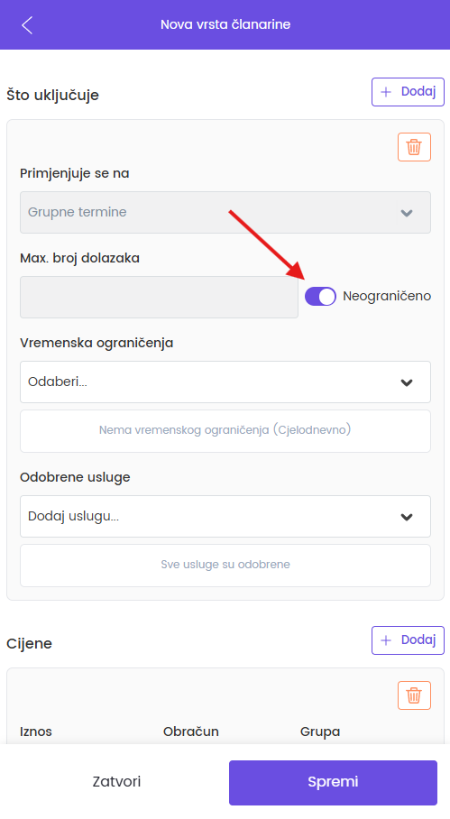Click the 'Max. broj dolazaka' input field

(160, 297)
